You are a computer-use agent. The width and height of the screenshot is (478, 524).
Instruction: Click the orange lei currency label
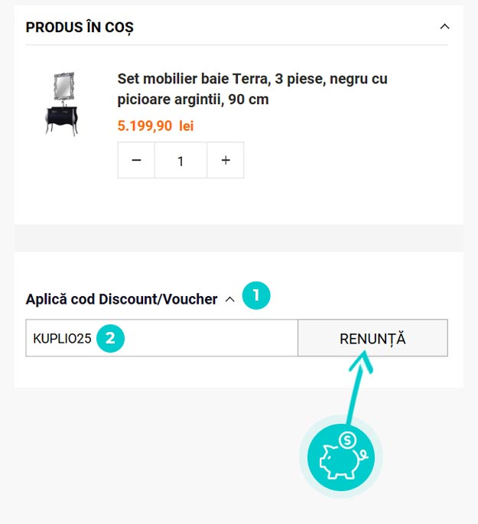click(187, 126)
